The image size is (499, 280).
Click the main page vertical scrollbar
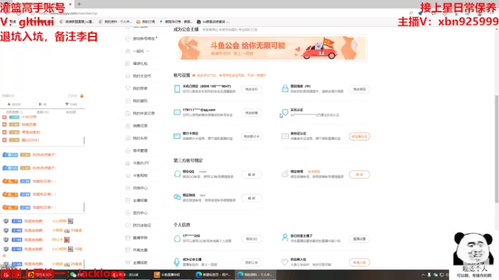coord(497,149)
